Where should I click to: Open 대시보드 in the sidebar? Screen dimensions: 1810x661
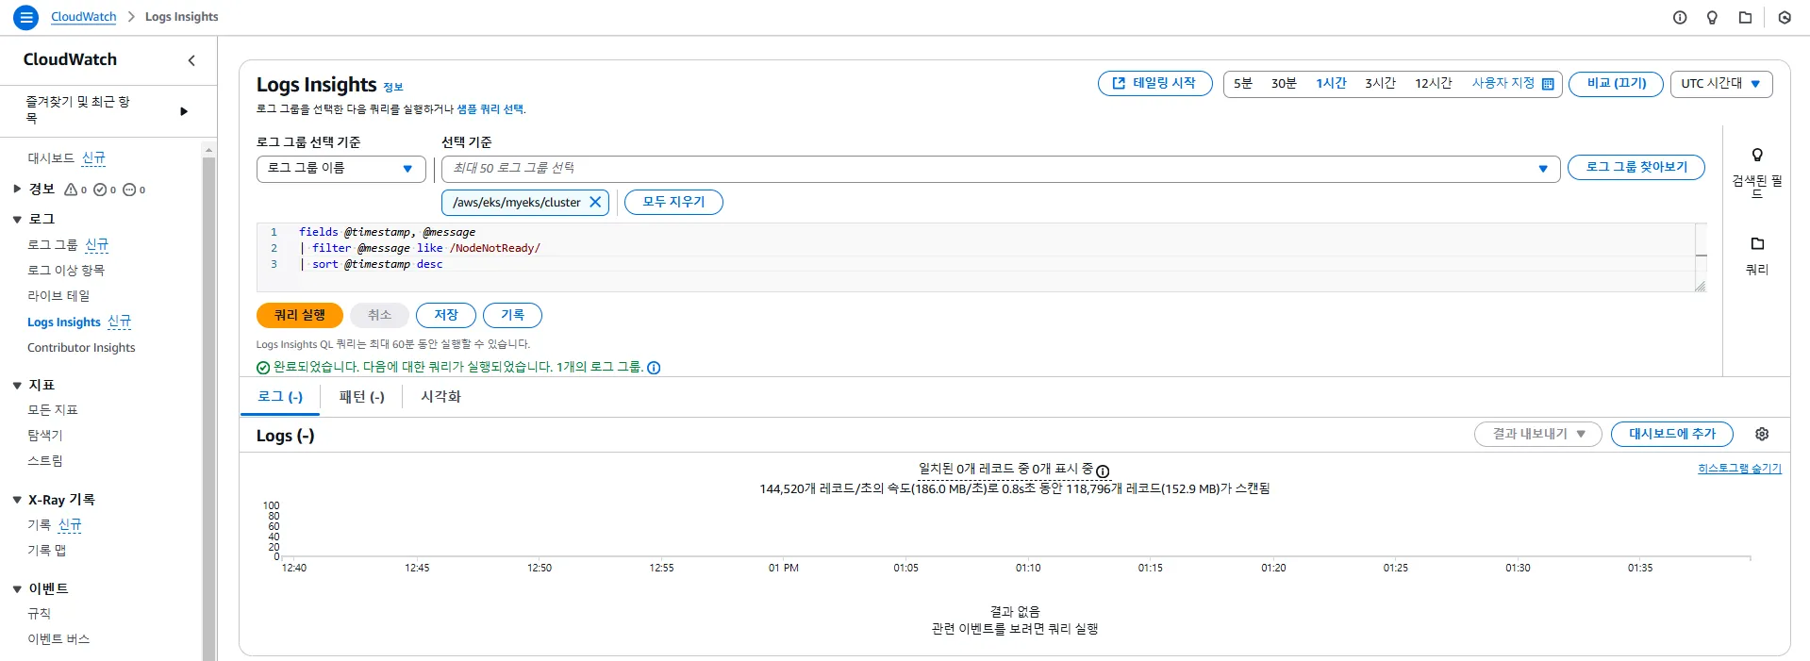click(51, 158)
